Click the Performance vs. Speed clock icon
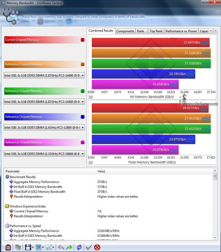The height and width of the screenshot is (252, 221). [7, 226]
